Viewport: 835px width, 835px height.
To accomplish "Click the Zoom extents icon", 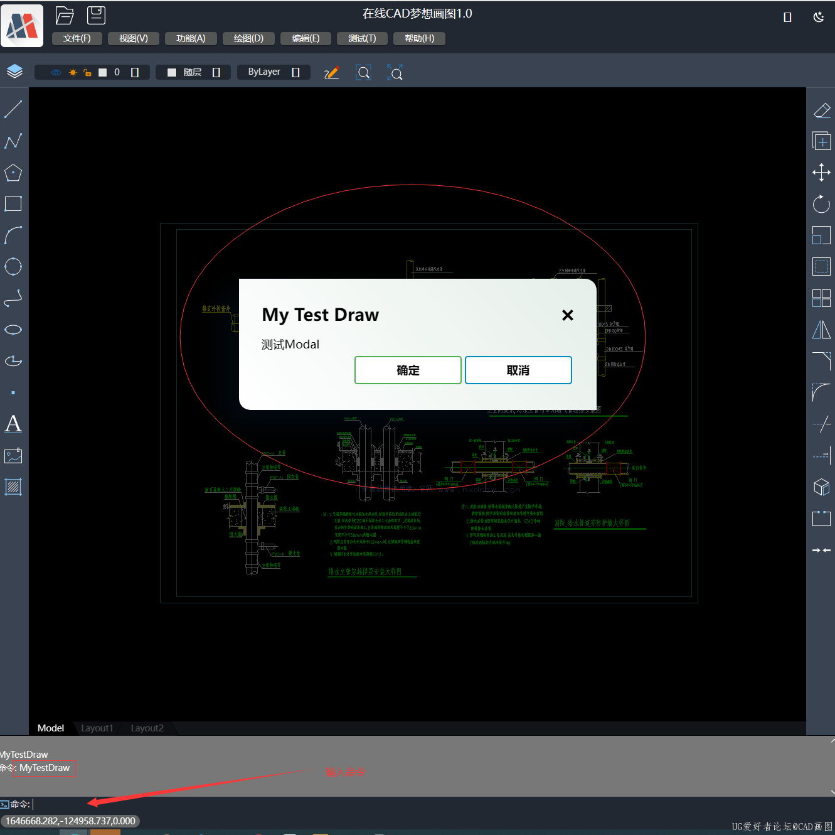I will [395, 72].
